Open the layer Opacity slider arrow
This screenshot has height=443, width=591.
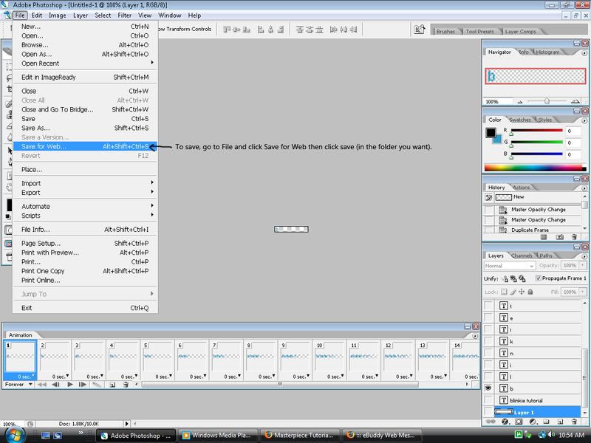point(583,266)
